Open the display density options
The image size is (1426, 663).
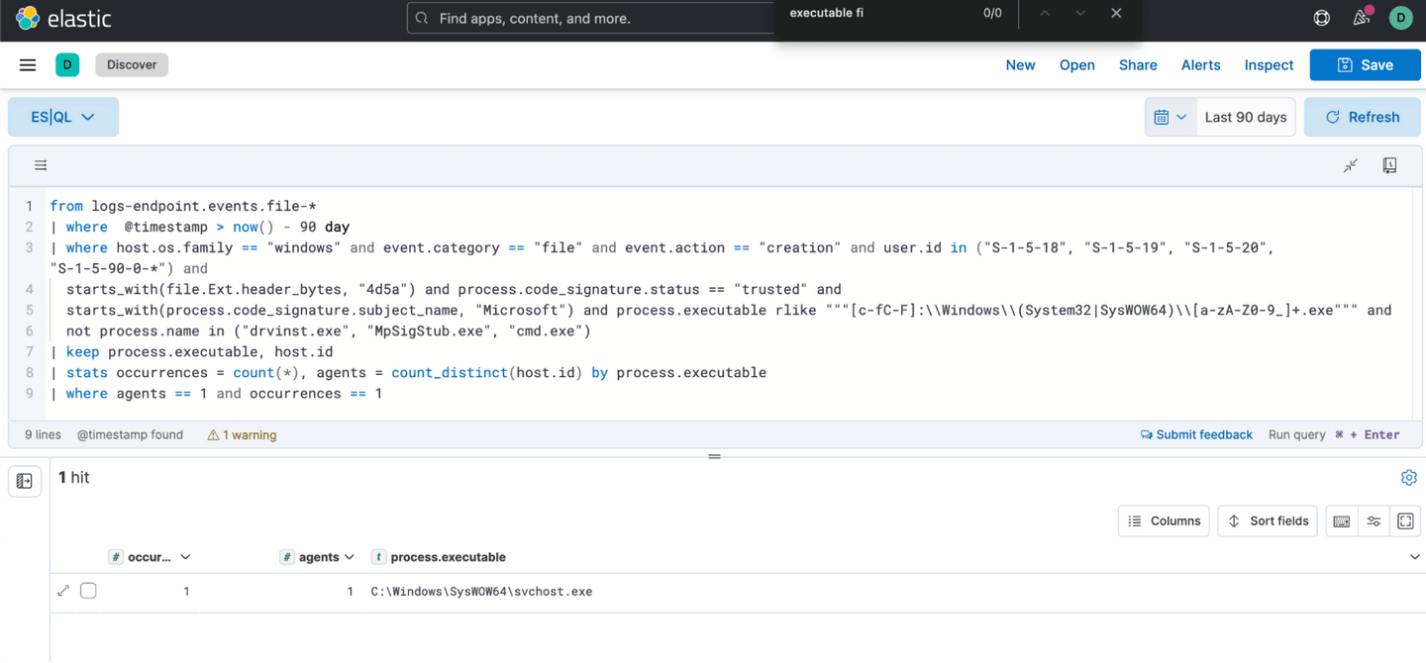click(1374, 521)
